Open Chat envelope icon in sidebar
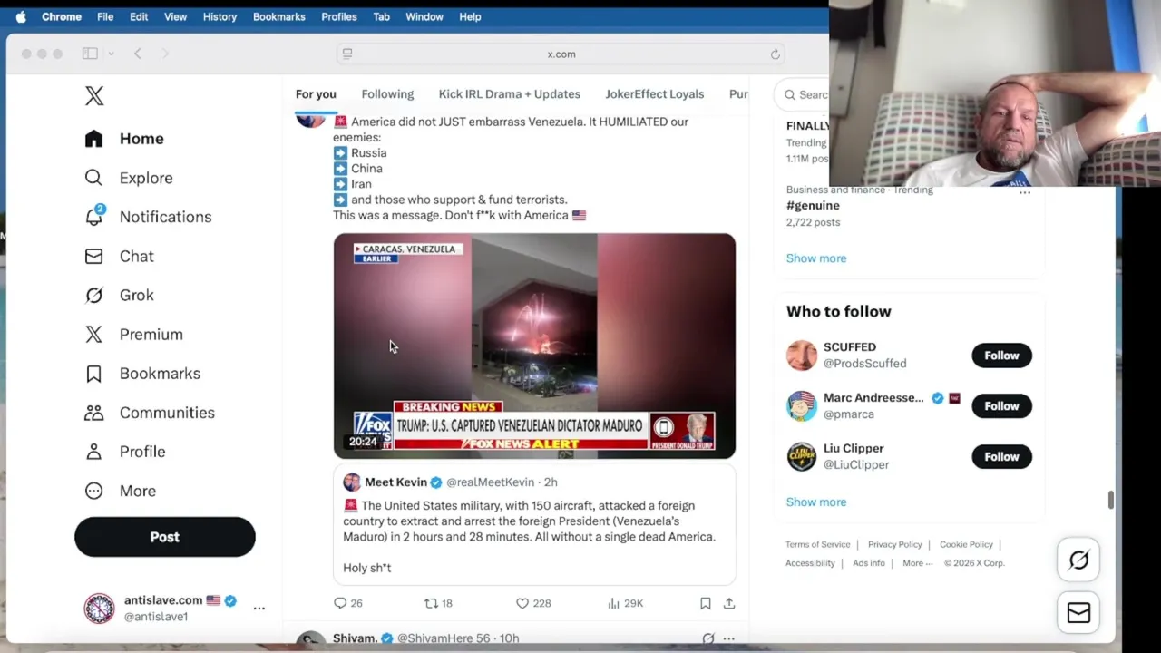The height and width of the screenshot is (653, 1161). click(93, 256)
